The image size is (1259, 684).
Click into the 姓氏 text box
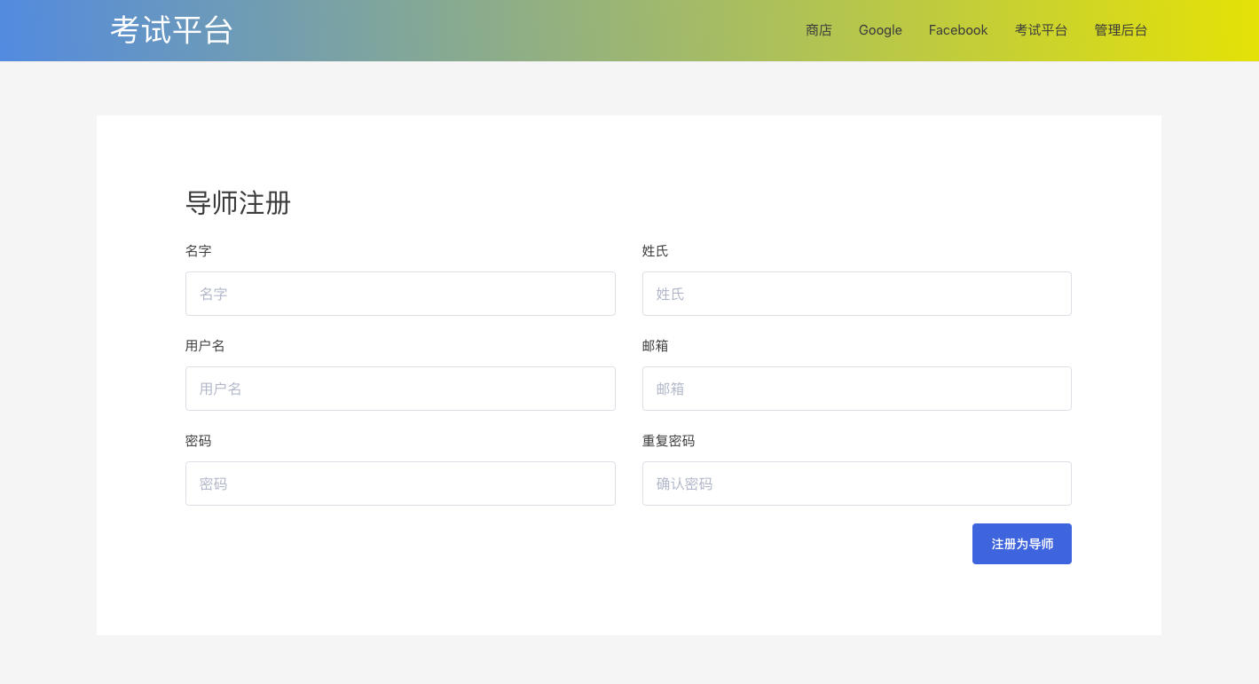point(856,294)
